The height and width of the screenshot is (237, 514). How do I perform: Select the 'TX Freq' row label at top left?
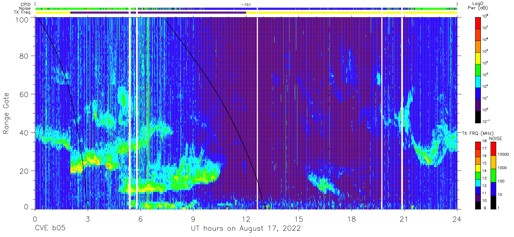point(23,13)
